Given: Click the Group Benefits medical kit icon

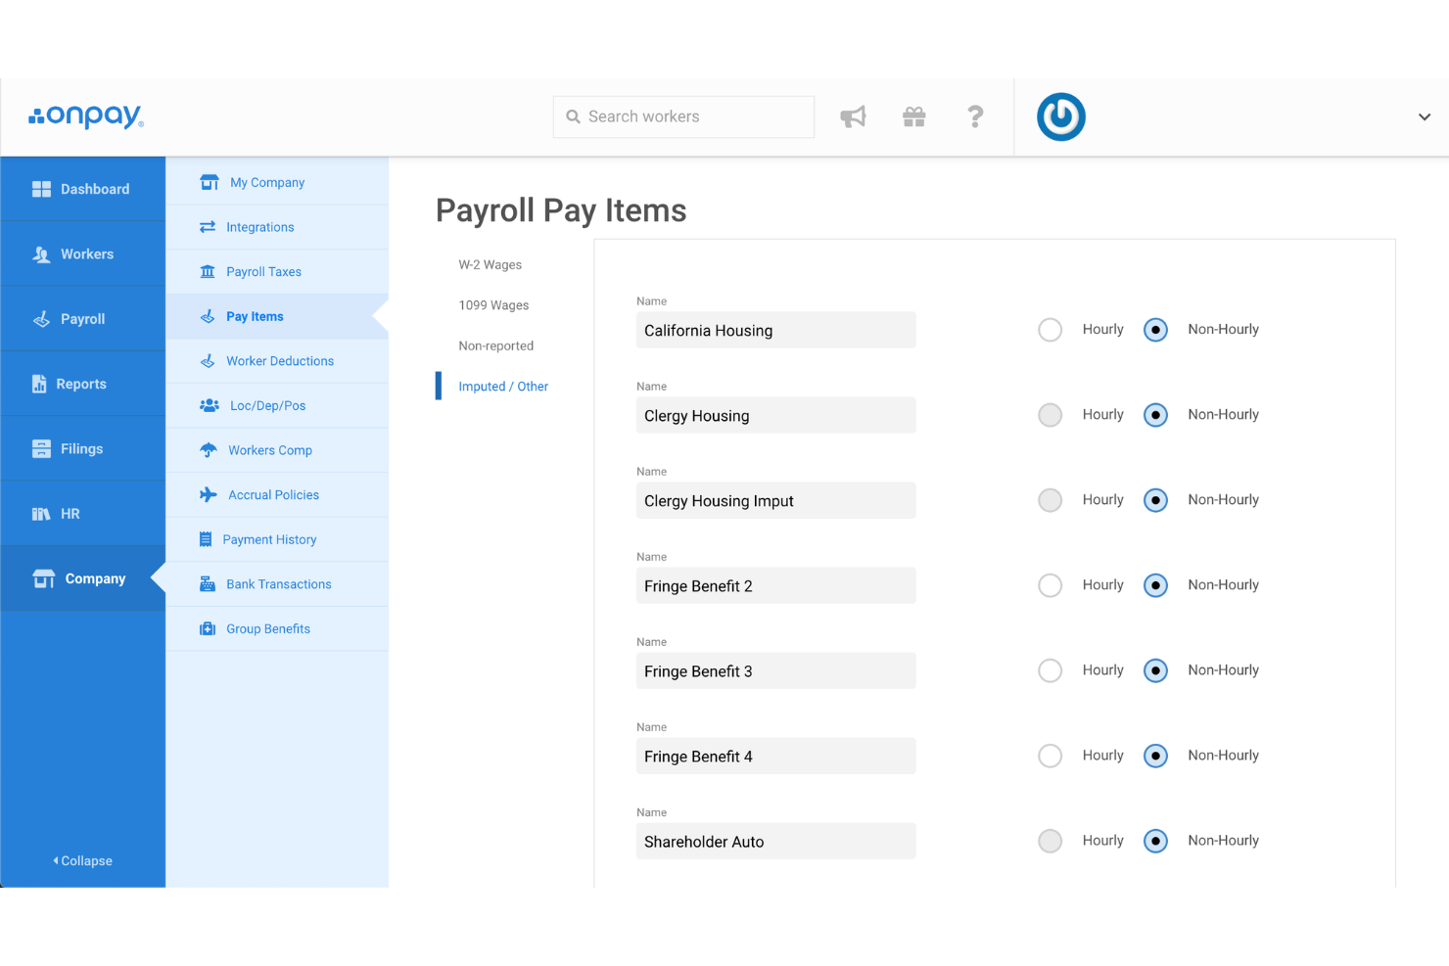Looking at the screenshot, I should [x=208, y=628].
